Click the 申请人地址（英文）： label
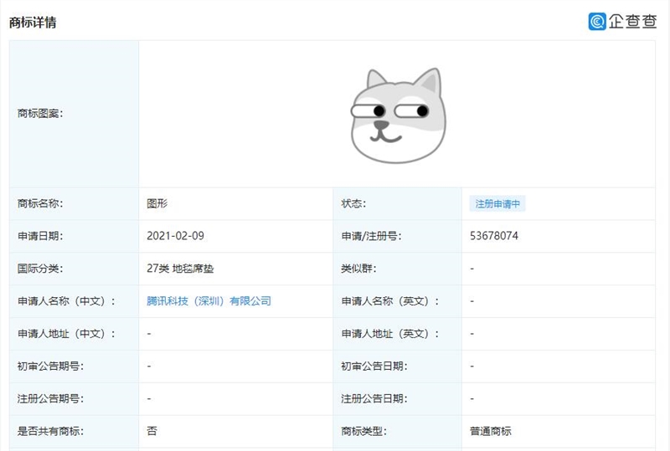Image resolution: width=670 pixels, height=451 pixels. (x=390, y=334)
